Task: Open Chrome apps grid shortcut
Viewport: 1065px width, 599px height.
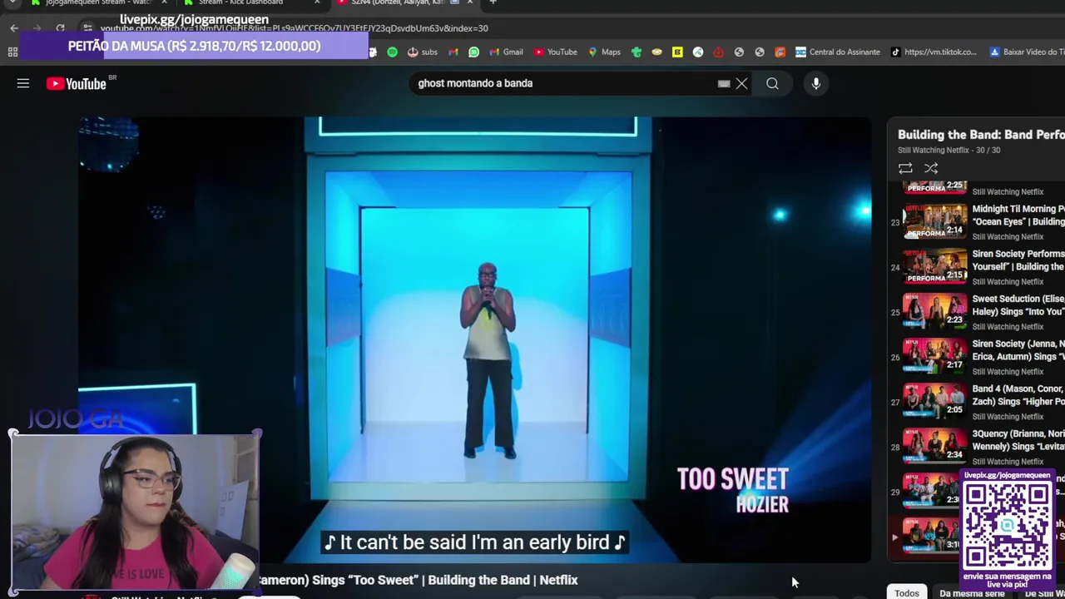Action: tap(12, 52)
